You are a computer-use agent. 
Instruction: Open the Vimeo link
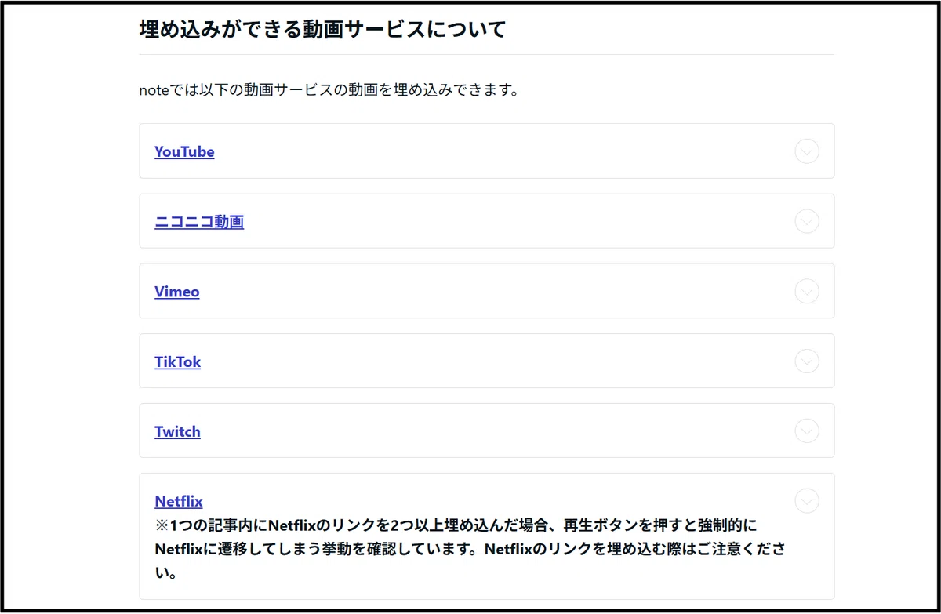point(177,292)
